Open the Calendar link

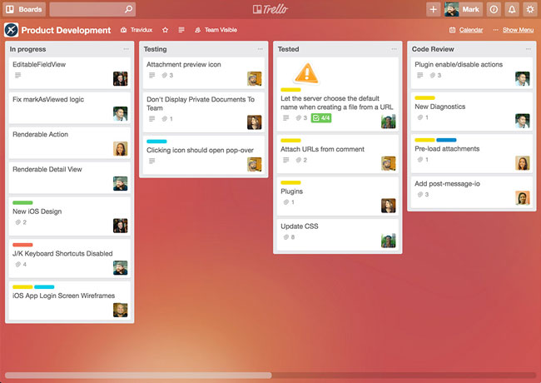466,30
